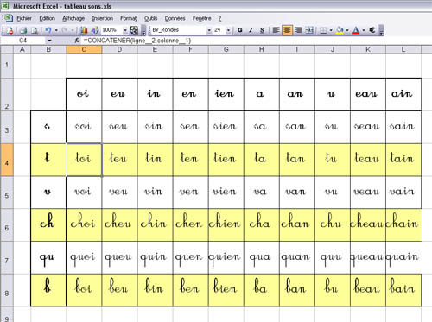Click the Excel icon in the title bar
The height and width of the screenshot is (322, 432).
click(x=5, y=6)
